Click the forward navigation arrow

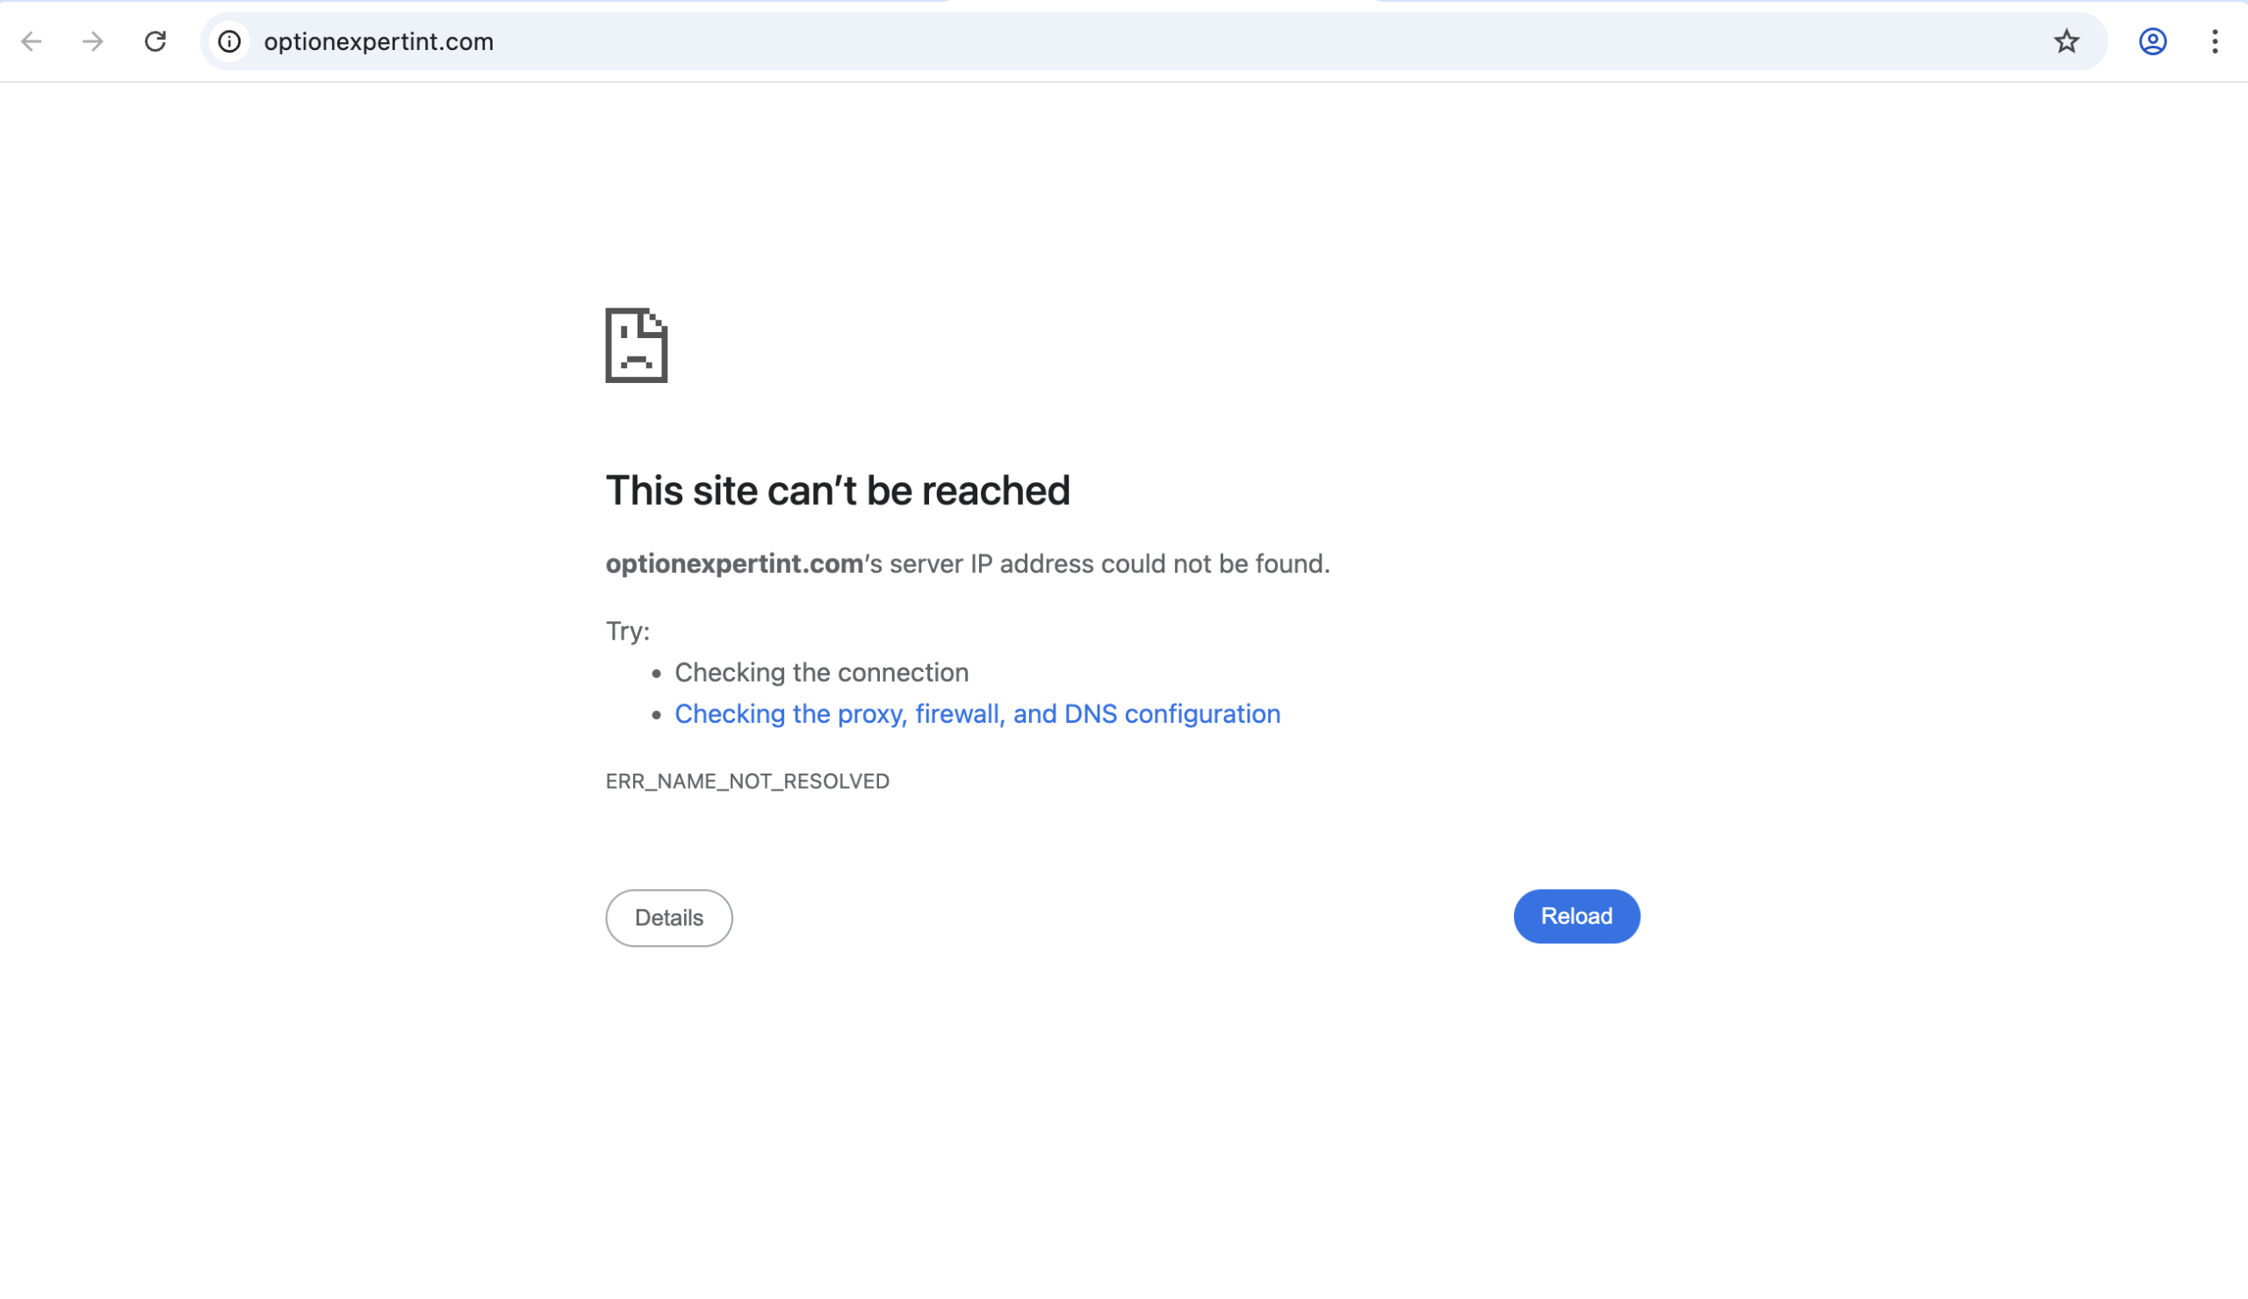(92, 41)
